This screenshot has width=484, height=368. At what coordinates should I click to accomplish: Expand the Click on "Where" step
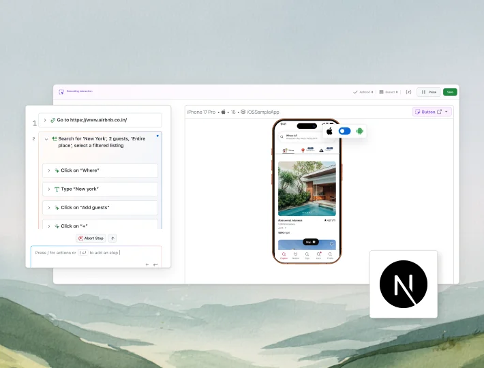pyautogui.click(x=49, y=170)
